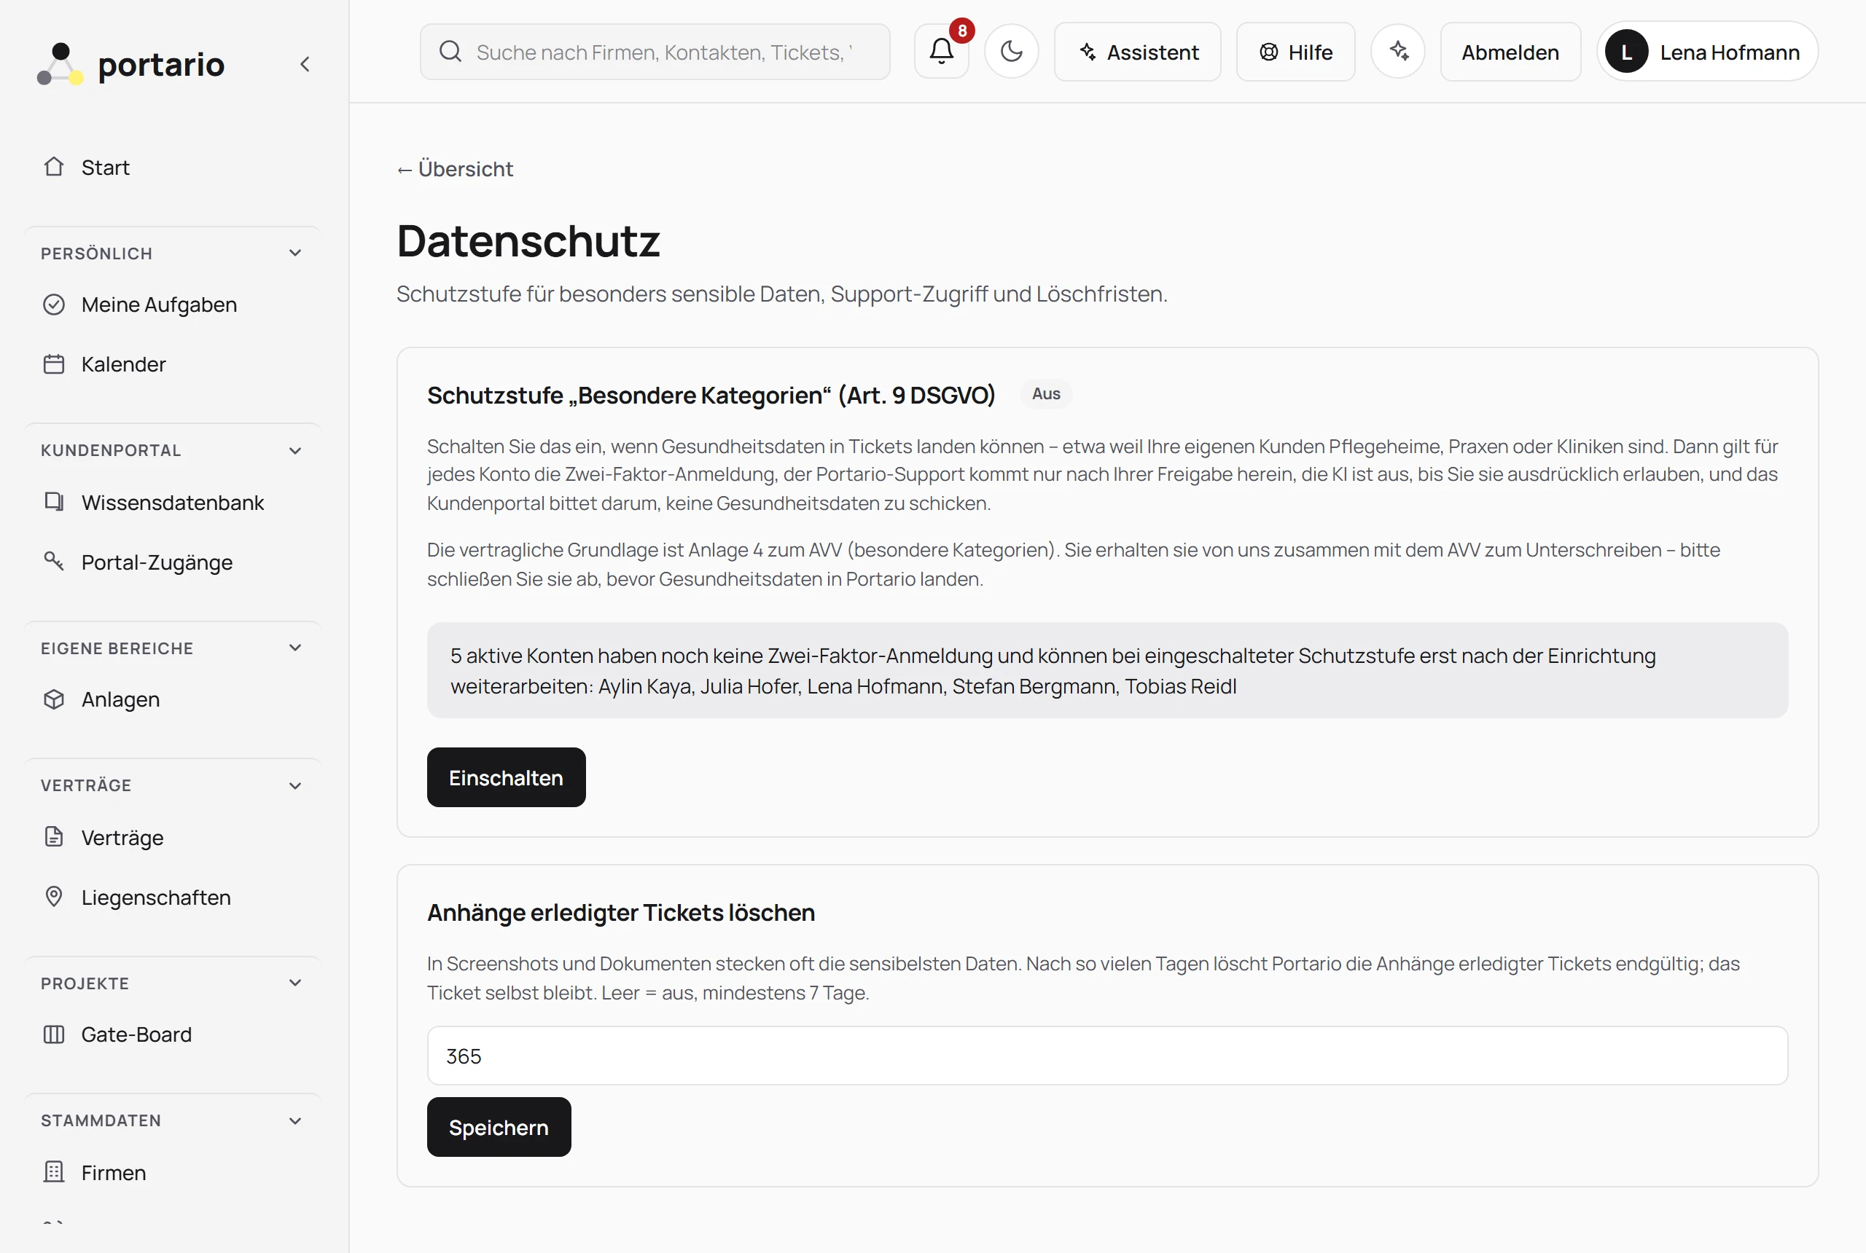The image size is (1866, 1253).
Task: Open Portal-Zugänge menu item
Action: pos(173,562)
